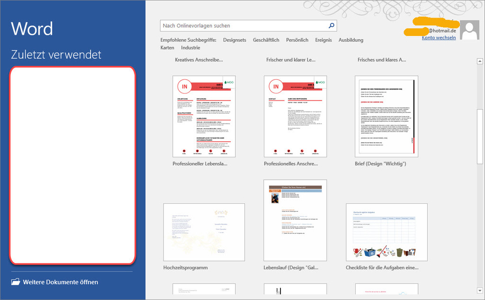Click the folder icon next to Weitere Dokumente öffnen
Screen dimensions: 485x300
click(16, 282)
